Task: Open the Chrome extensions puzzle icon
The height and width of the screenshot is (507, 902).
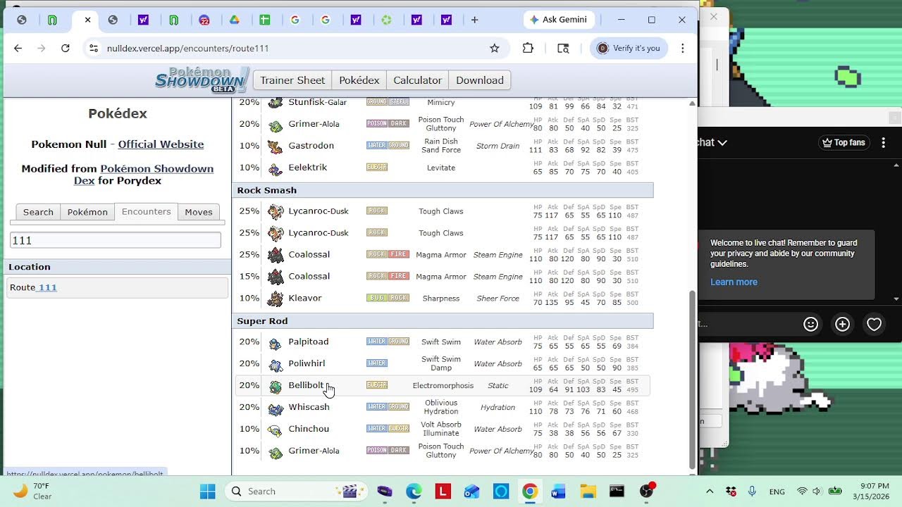Action: tap(528, 48)
